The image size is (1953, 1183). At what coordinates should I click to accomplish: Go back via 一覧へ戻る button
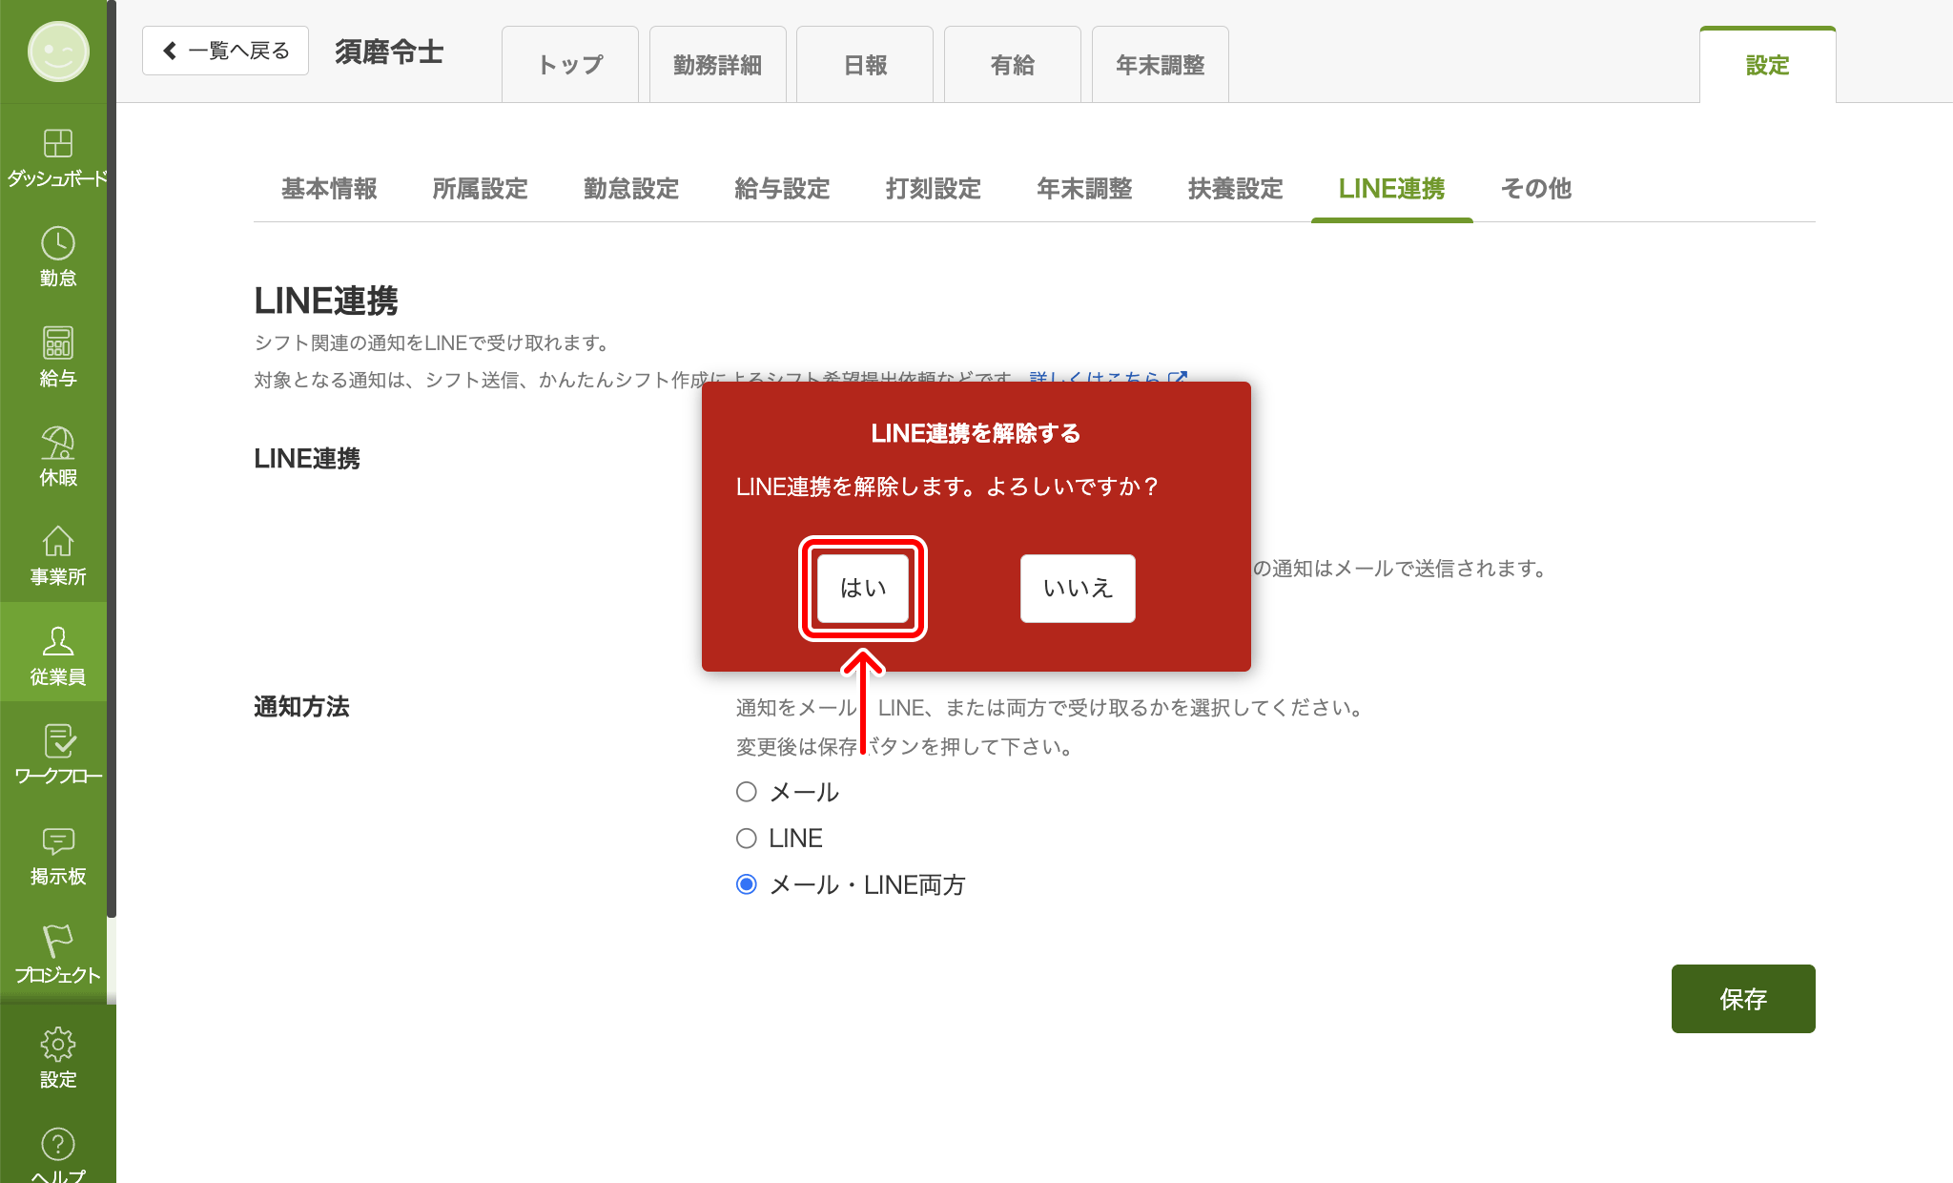point(225,51)
